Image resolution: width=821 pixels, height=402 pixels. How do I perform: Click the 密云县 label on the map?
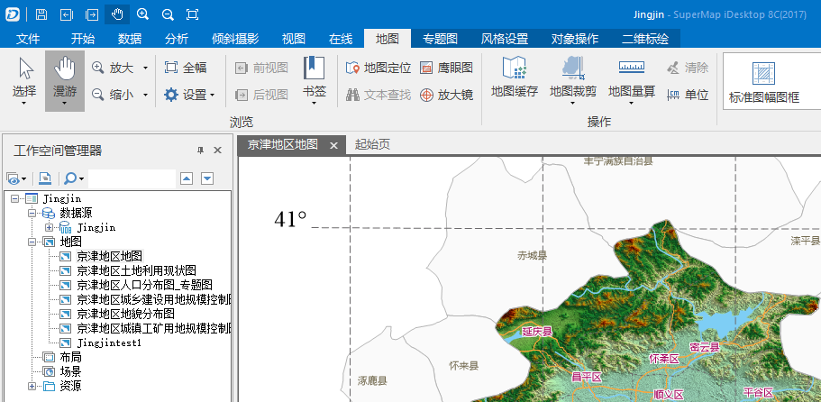(x=704, y=346)
